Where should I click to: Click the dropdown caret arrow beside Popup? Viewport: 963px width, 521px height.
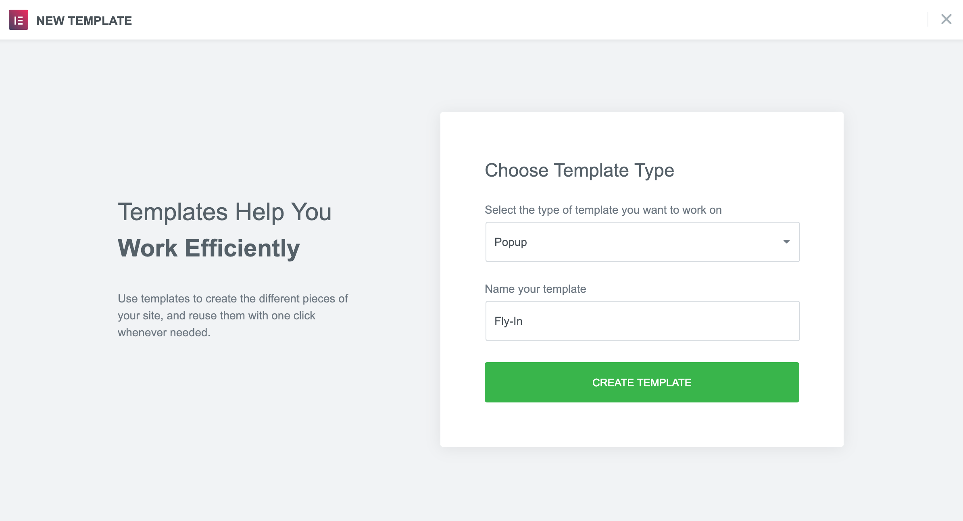pyautogui.click(x=786, y=242)
